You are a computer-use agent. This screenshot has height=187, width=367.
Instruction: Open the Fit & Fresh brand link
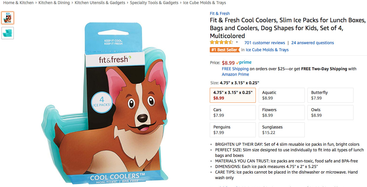click(220, 13)
